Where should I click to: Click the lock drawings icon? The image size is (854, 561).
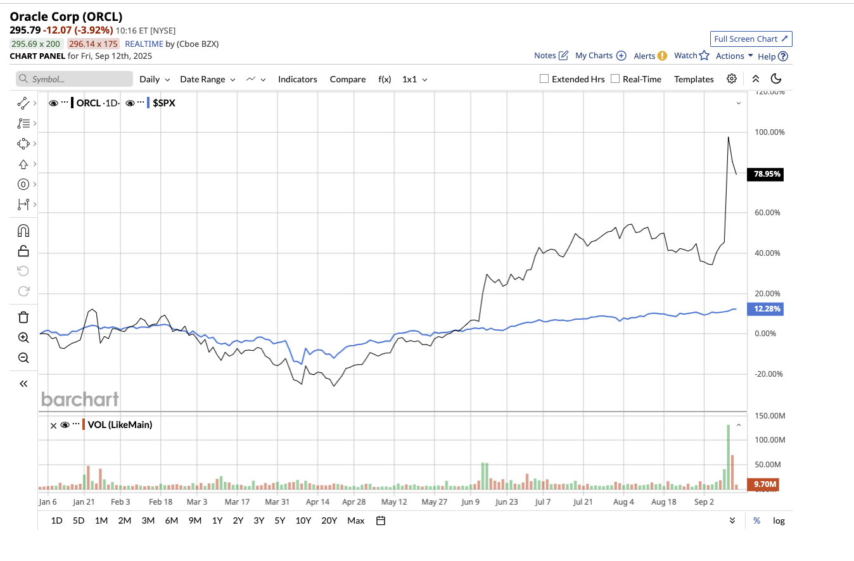(23, 251)
